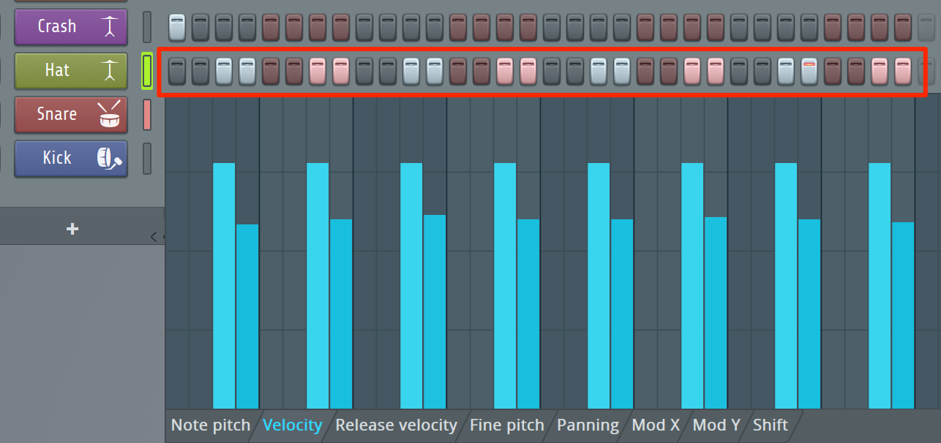Click the velocity bar for Hat step three

point(224,285)
